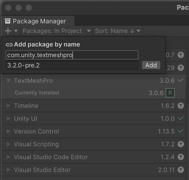
Task: Expand the Timeline package entry
Action: (x=8, y=106)
